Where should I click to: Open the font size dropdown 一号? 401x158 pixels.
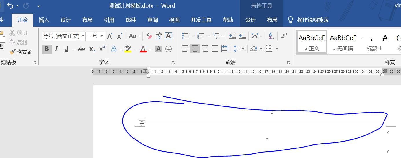102,36
